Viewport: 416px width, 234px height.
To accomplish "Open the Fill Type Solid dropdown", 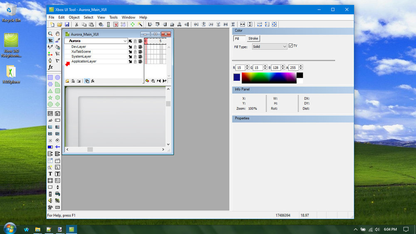I will [269, 47].
